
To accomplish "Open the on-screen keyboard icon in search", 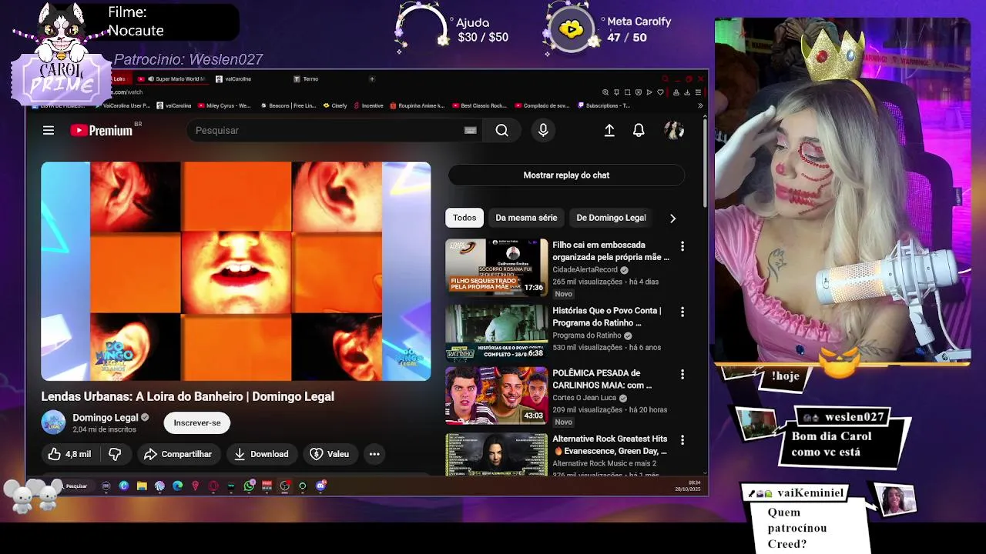I will tap(471, 131).
